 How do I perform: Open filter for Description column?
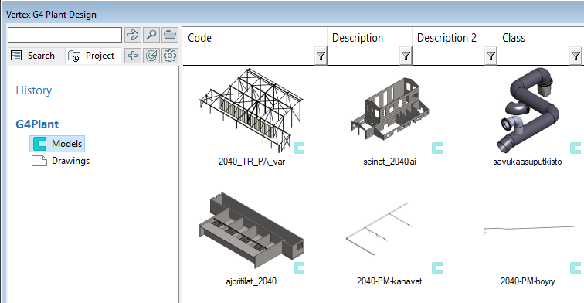pos(406,56)
